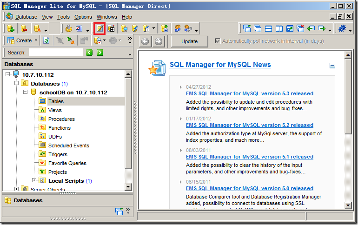Close all windows using the red X icon
Image resolution: width=358 pixels, height=225 pixels.
click(x=300, y=28)
